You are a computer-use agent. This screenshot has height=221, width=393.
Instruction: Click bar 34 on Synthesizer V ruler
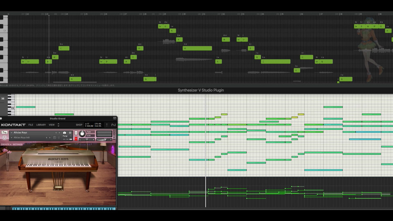point(262,14)
